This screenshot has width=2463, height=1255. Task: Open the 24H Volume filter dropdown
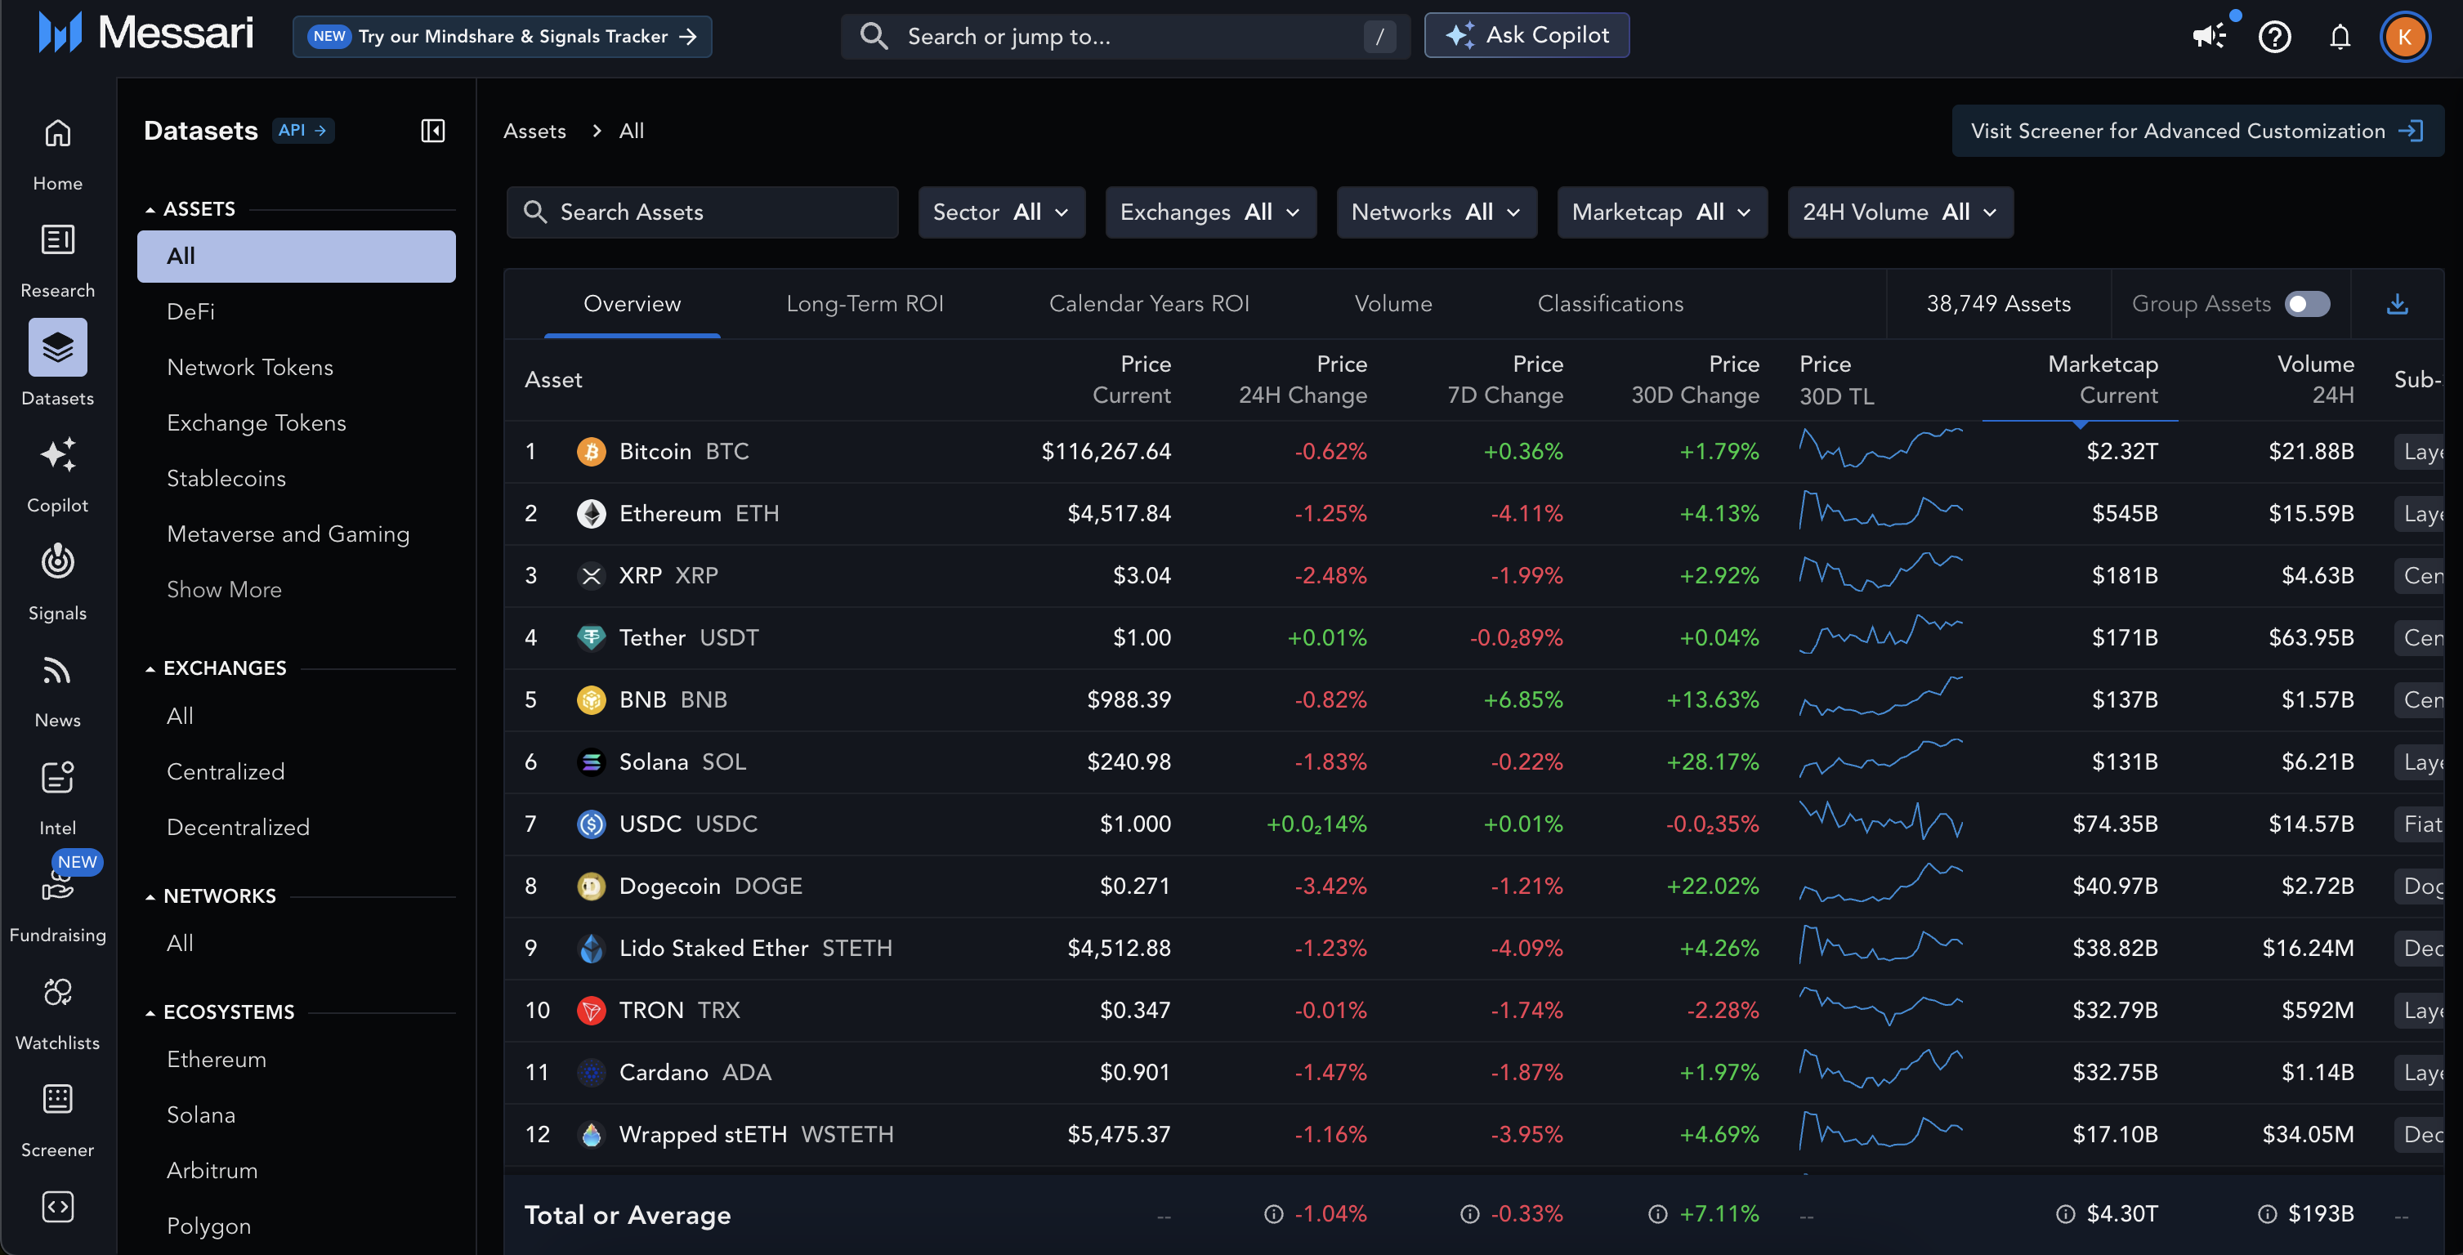pos(1900,212)
